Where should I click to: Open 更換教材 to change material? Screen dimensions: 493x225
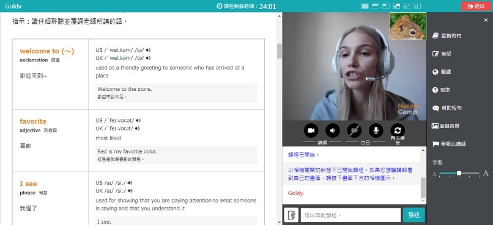pyautogui.click(x=447, y=36)
